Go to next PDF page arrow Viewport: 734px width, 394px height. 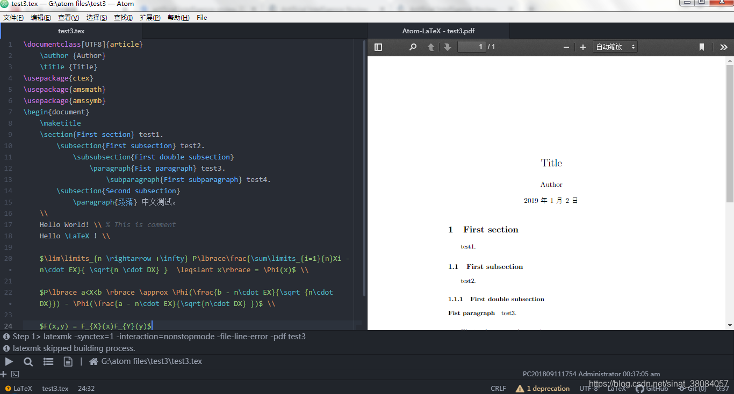coord(447,47)
